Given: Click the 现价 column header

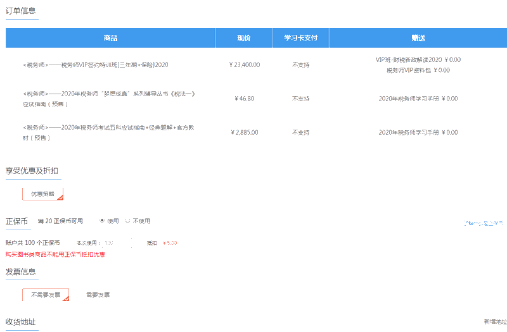Looking at the screenshot, I should pos(244,38).
